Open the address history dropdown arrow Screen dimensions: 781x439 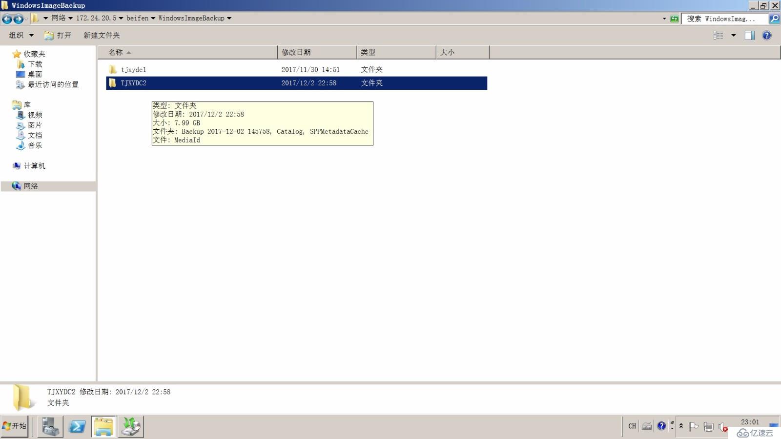click(x=664, y=19)
